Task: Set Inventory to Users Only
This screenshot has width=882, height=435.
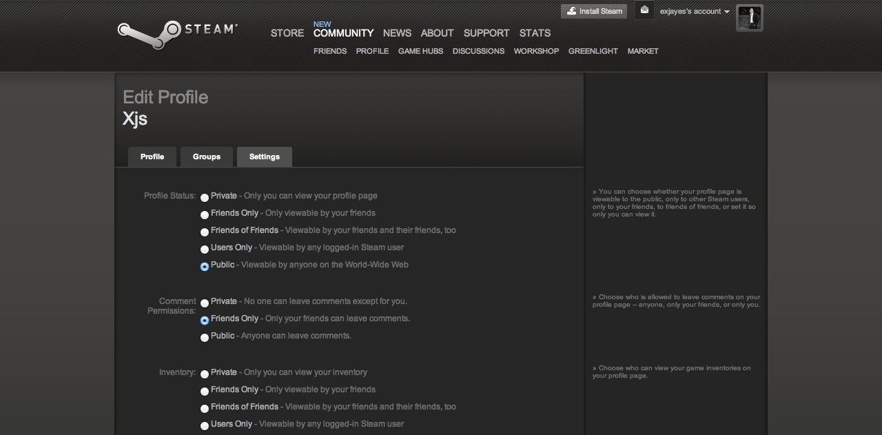Action: [205, 426]
